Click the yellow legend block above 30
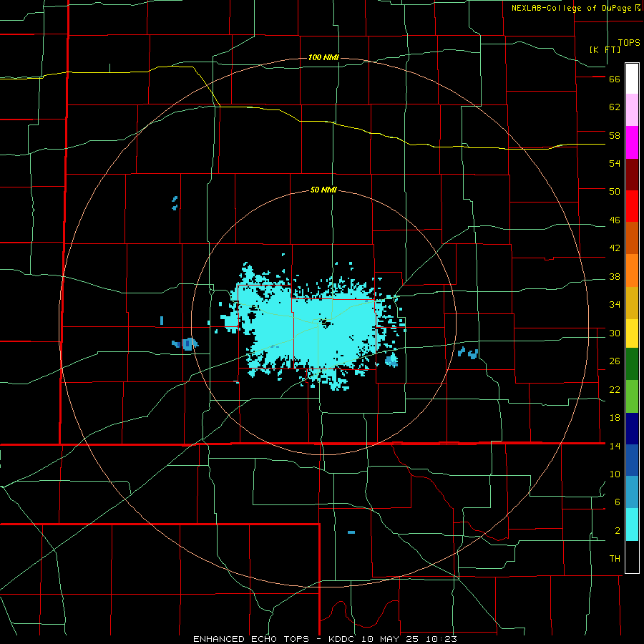The image size is (644, 644). 632,333
